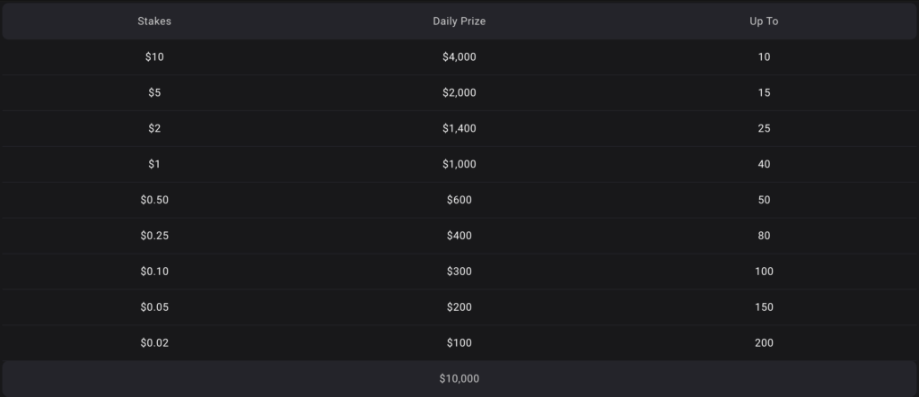Select the $0.05 stakes cell

154,307
